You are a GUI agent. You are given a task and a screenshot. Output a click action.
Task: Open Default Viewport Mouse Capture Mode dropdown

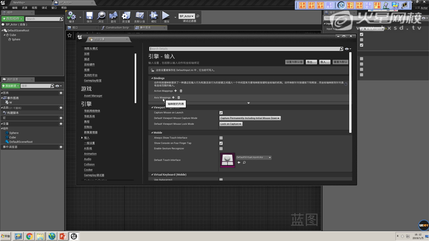[250, 118]
